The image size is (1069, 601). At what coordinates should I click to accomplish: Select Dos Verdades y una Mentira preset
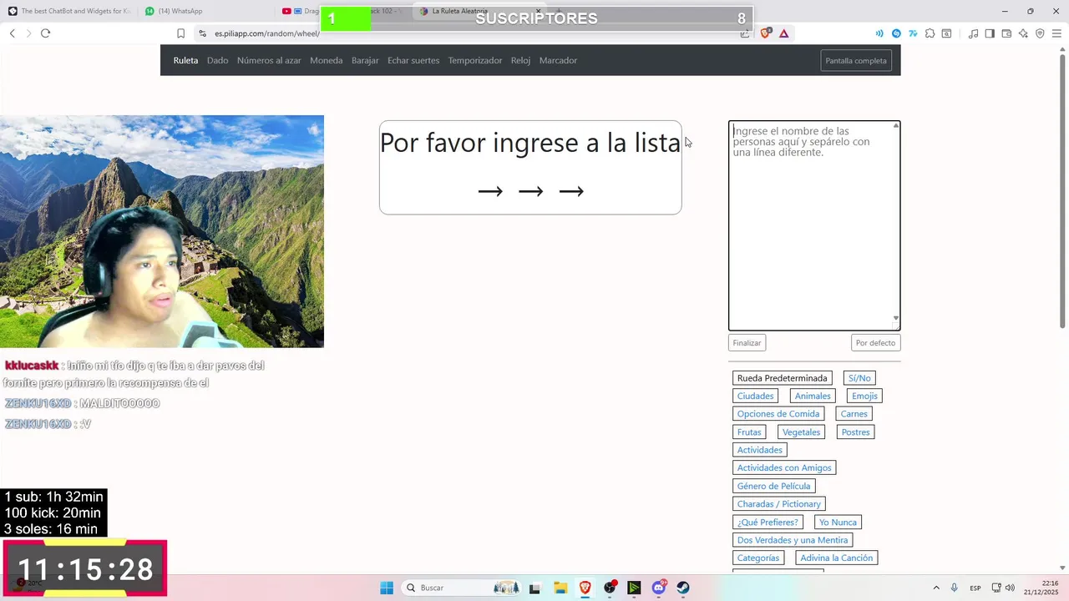pos(793,540)
